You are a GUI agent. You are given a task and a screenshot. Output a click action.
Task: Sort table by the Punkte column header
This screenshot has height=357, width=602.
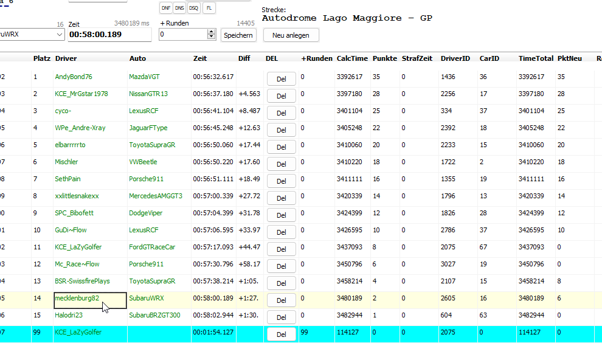click(384, 58)
